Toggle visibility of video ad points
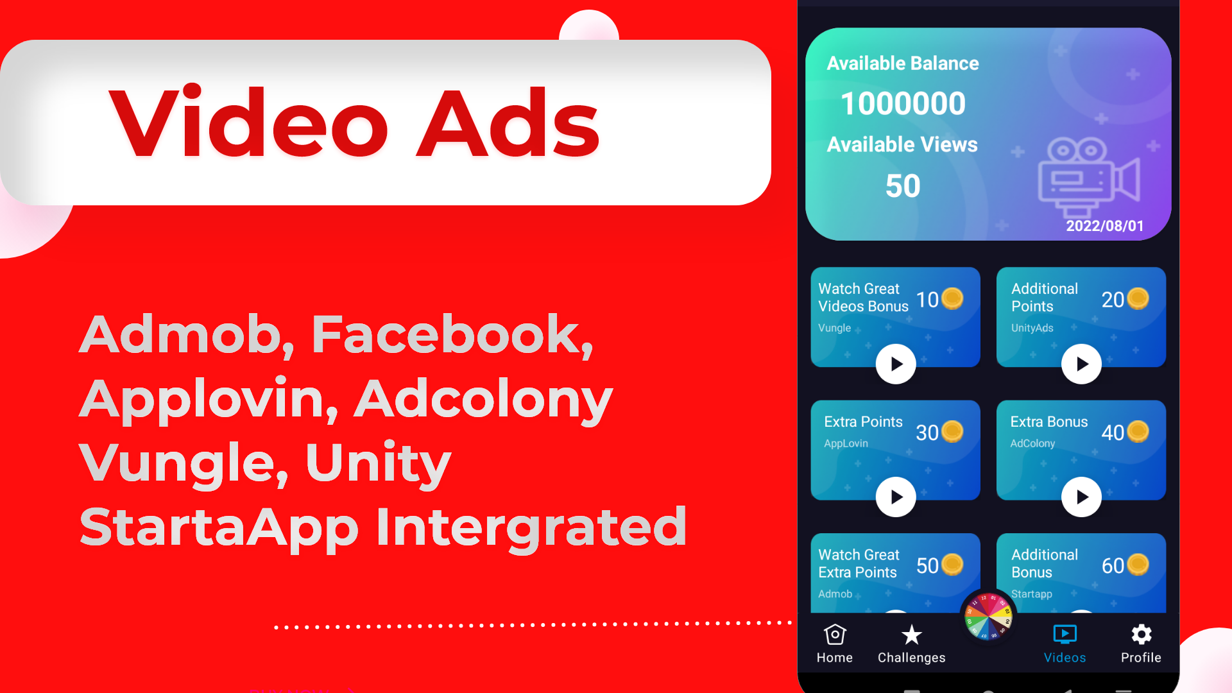1232x693 pixels. click(x=1065, y=643)
